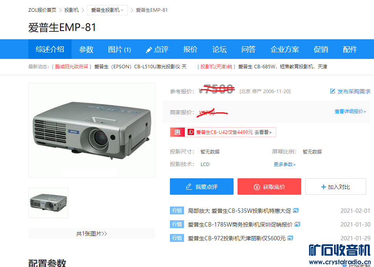Click the 我要点评 button
This screenshot has width=374, height=267.
(x=201, y=187)
